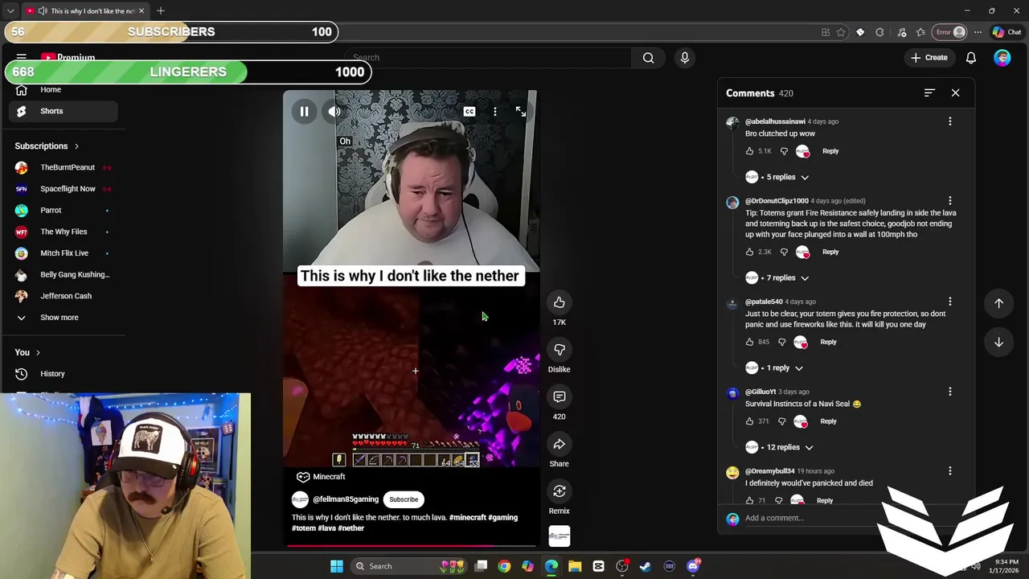Open YouTube notifications bell
The image size is (1029, 579).
click(971, 58)
